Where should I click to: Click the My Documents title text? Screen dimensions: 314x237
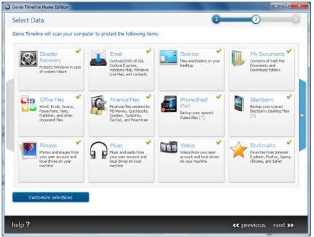(267, 54)
